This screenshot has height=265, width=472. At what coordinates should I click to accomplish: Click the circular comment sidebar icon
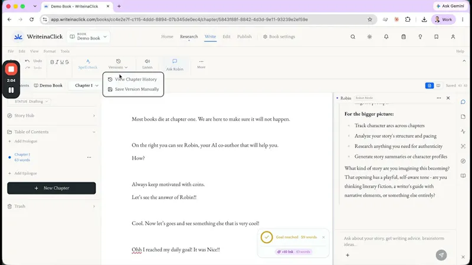[463, 161]
